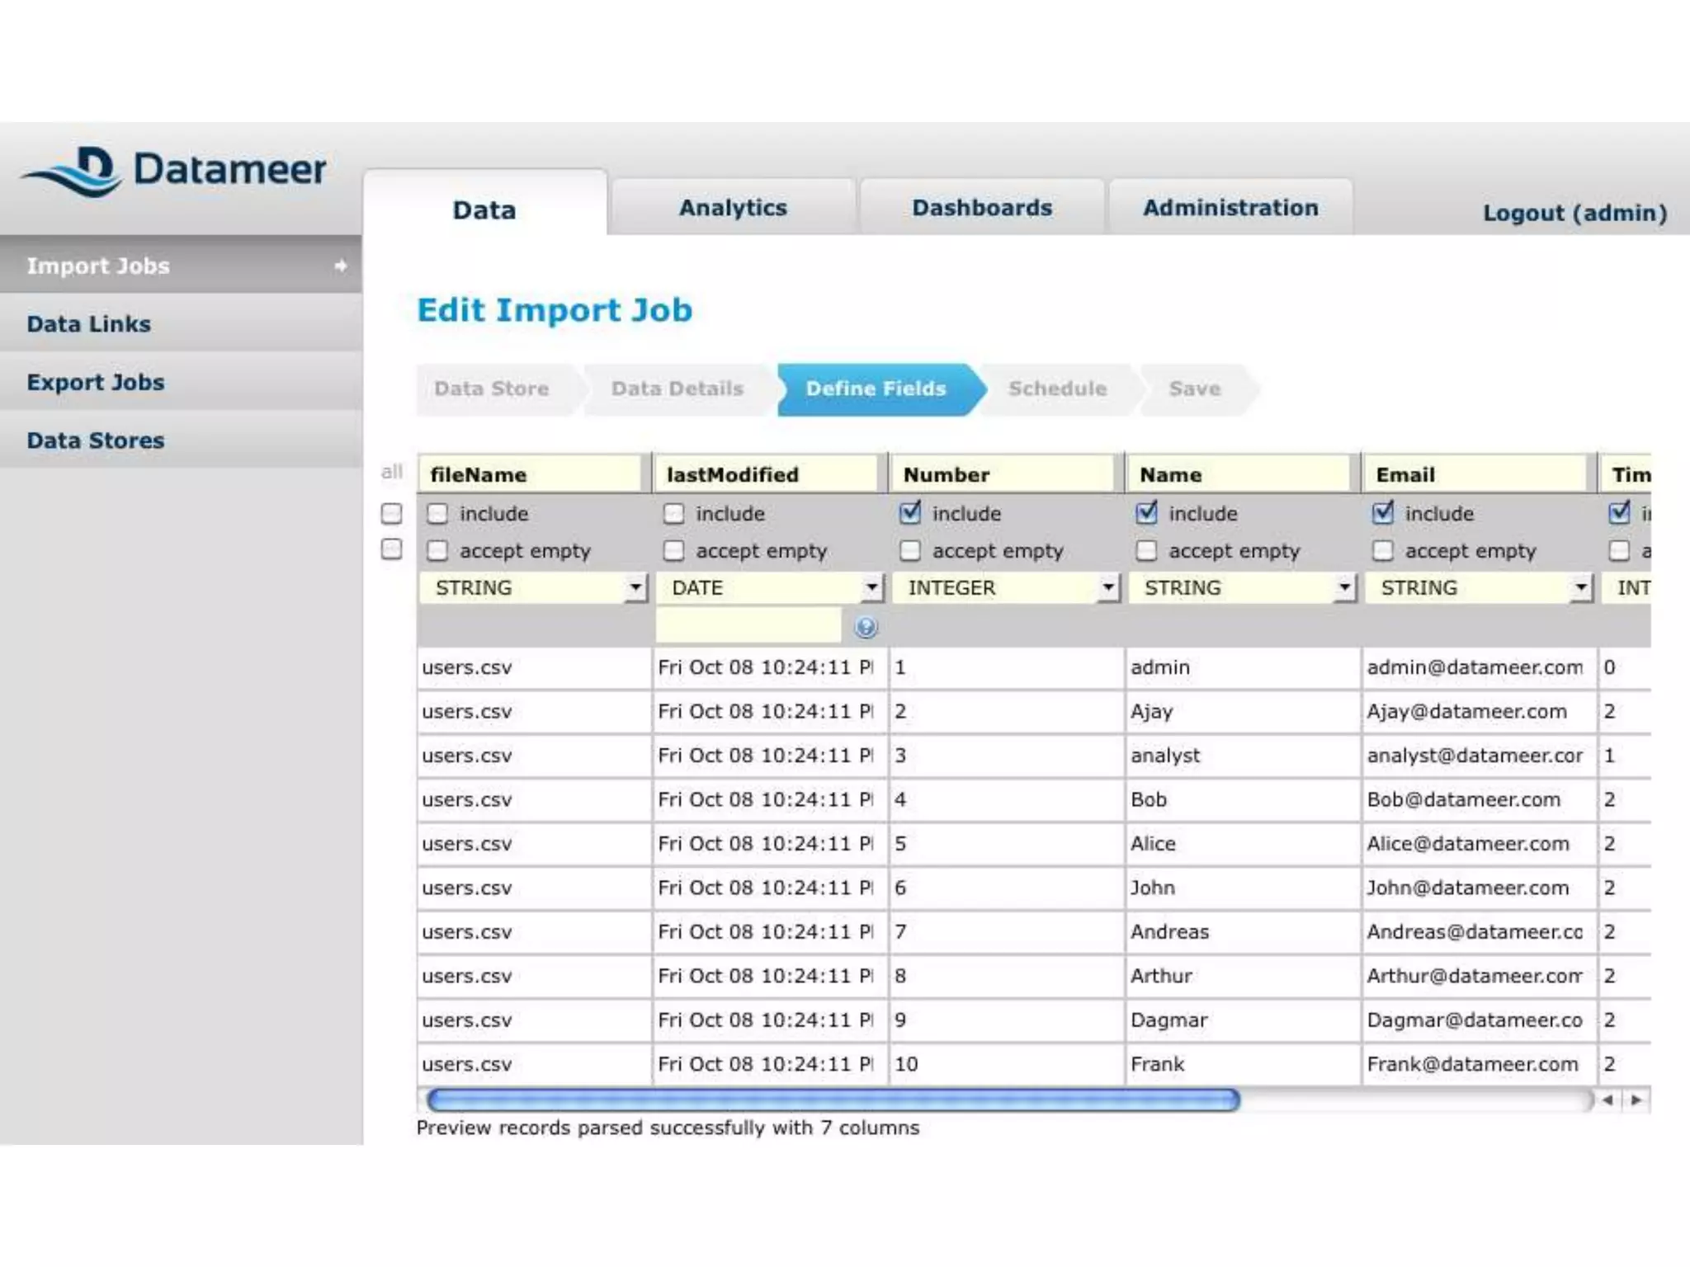This screenshot has width=1690, height=1267.
Task: Click the date format help icon
Action: tap(865, 628)
